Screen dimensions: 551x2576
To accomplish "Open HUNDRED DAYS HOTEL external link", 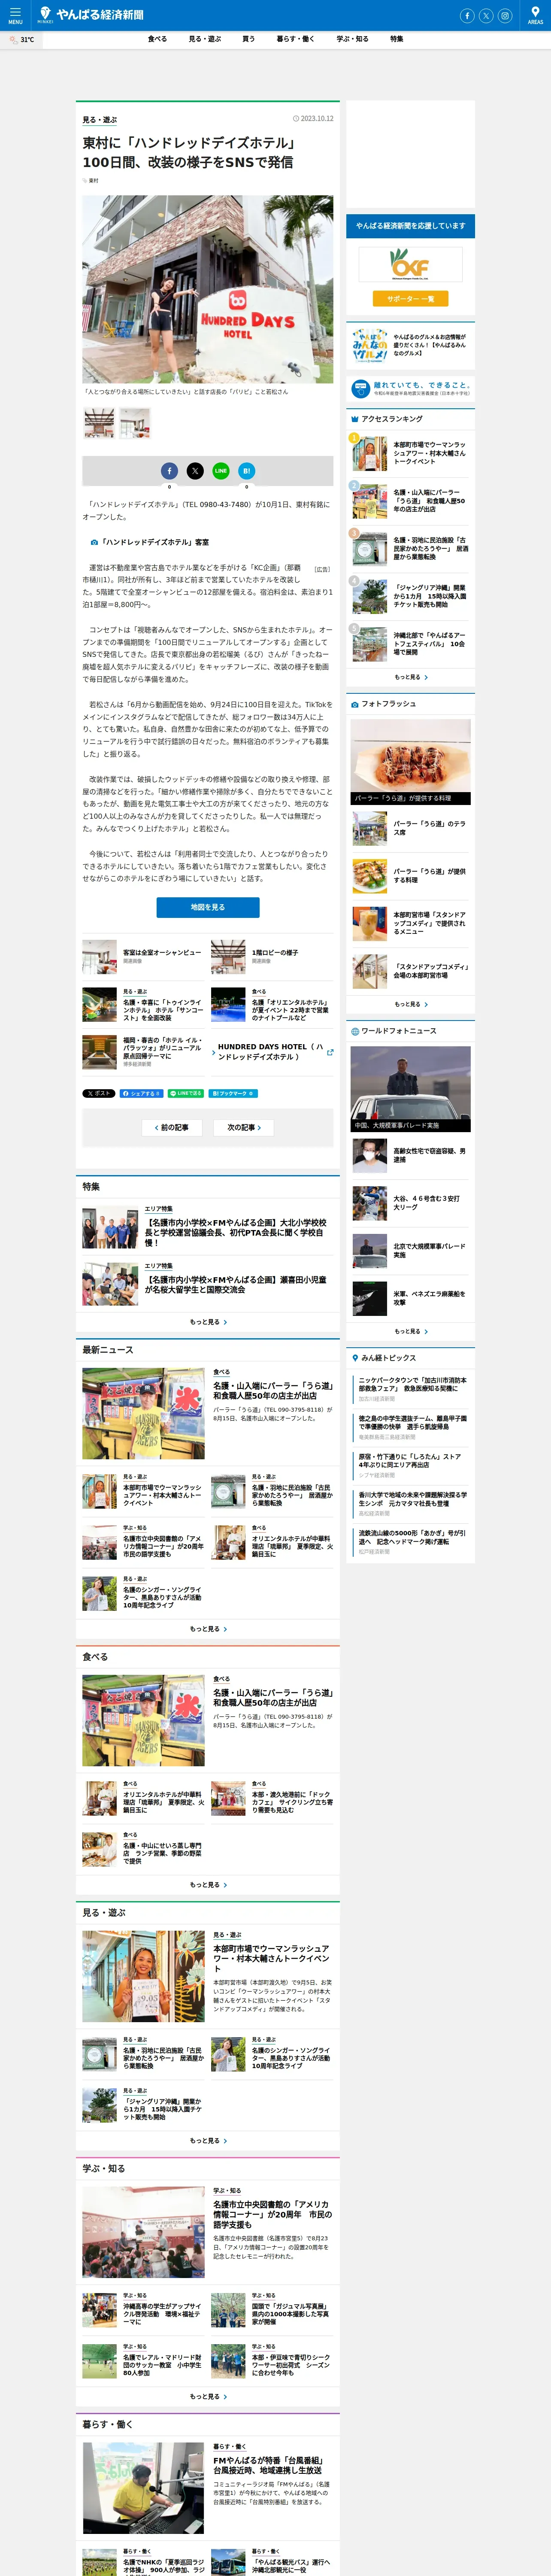I will pos(272,1052).
